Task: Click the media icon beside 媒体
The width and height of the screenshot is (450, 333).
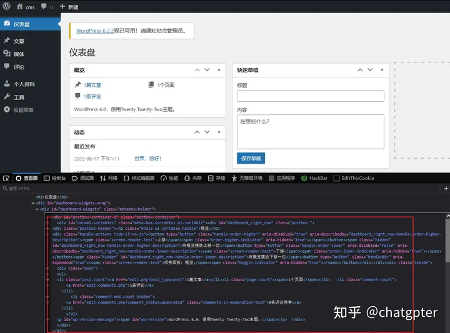Action: [x=7, y=53]
